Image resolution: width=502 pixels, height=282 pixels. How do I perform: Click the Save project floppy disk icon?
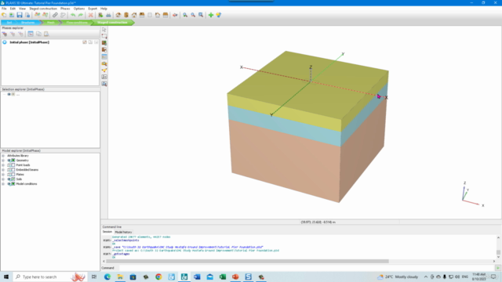click(20, 15)
